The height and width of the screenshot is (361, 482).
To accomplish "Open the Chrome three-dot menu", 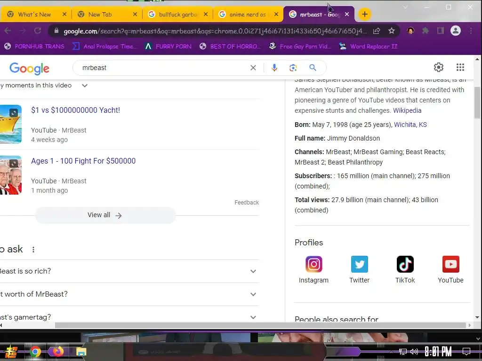I will (x=471, y=31).
